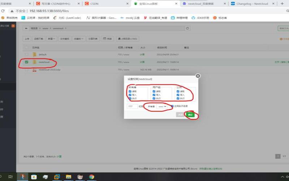This screenshot has height=181, width=289.
Task: Switch to the Changelog - Nextcloud tab
Action: tap(253, 4)
